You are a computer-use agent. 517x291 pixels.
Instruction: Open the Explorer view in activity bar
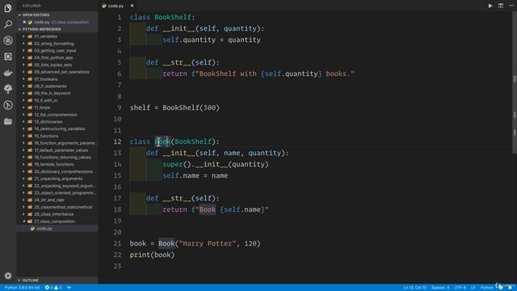[8, 8]
